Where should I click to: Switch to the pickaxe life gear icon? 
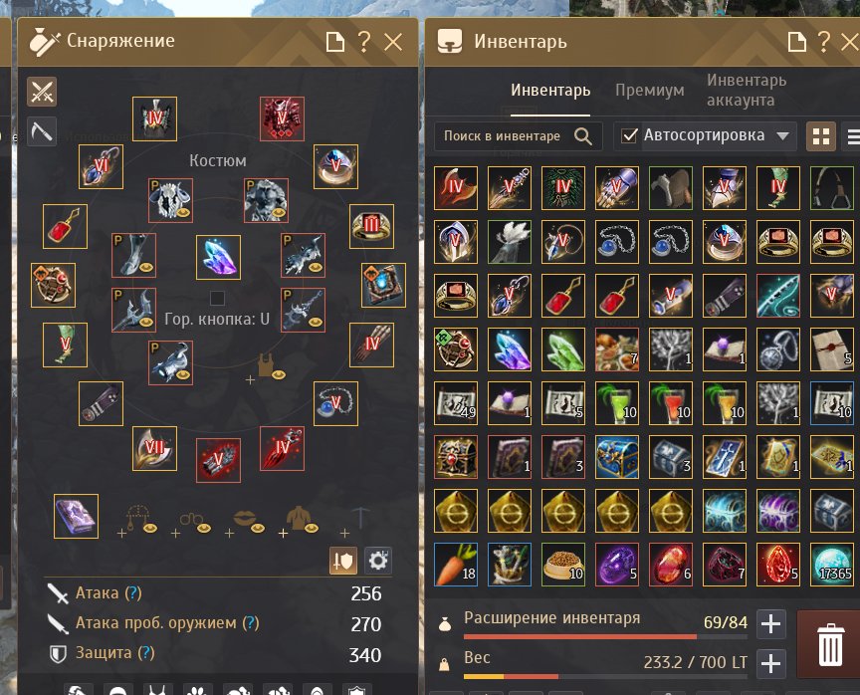(x=42, y=131)
